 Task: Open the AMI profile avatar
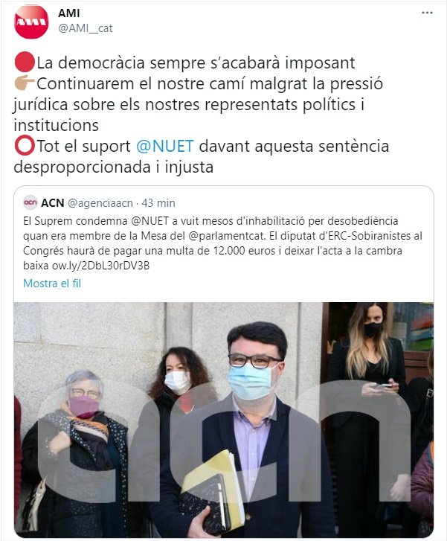point(31,22)
